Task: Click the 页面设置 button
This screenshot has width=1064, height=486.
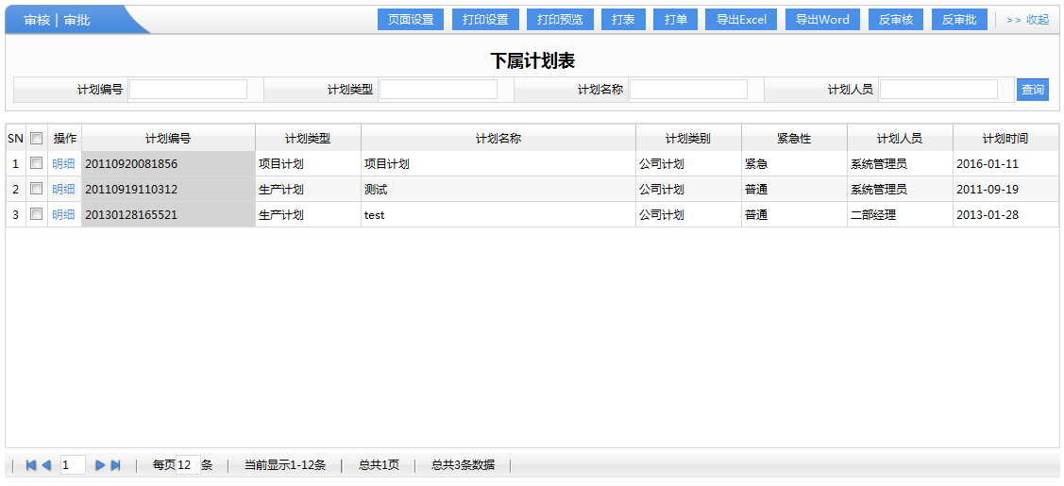Action: [x=411, y=20]
